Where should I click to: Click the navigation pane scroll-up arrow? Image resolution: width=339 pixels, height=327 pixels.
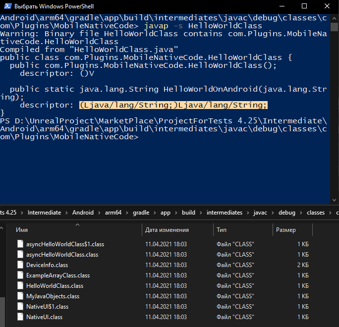(2, 228)
